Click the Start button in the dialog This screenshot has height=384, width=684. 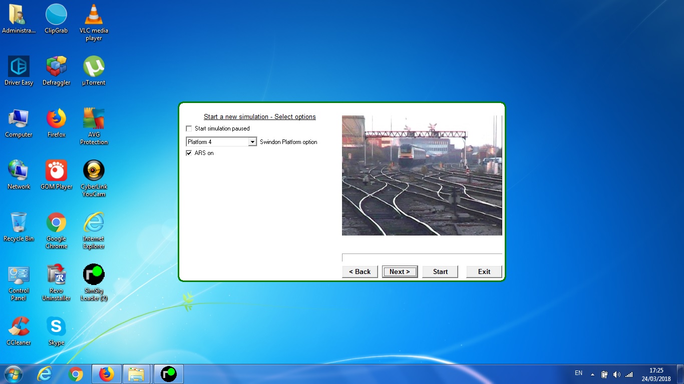pyautogui.click(x=440, y=271)
